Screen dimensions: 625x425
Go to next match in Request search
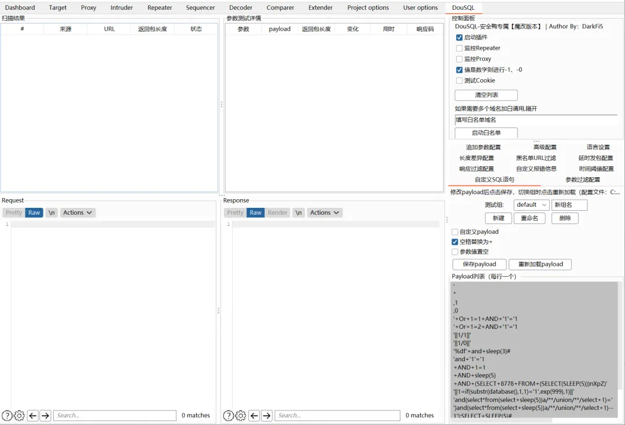pos(46,415)
